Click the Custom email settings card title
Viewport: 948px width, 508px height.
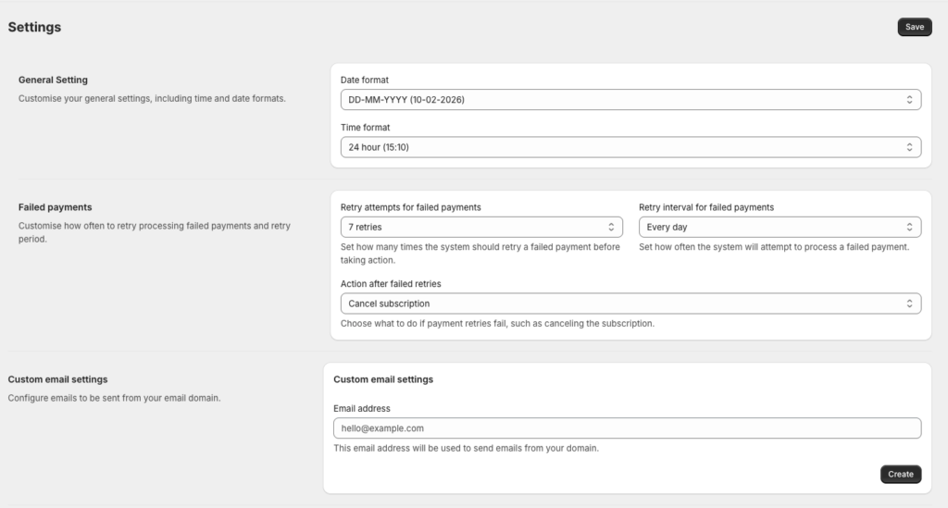pos(382,379)
